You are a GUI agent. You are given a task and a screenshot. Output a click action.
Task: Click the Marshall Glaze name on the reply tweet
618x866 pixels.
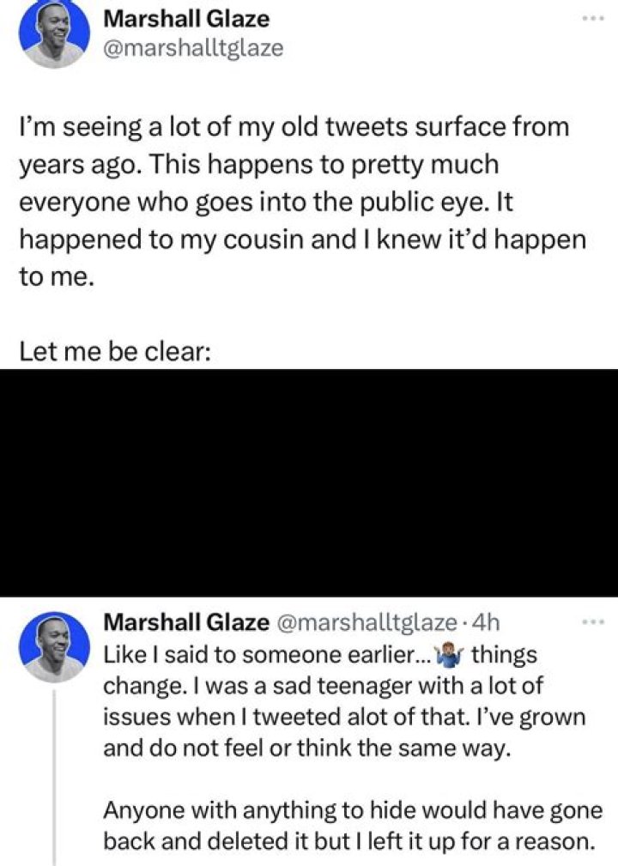[x=186, y=622]
